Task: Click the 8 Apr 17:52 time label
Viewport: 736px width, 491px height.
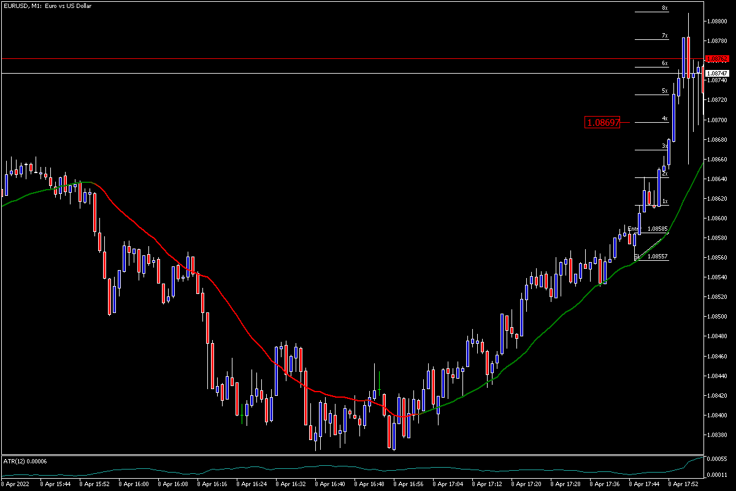Action: [x=683, y=484]
